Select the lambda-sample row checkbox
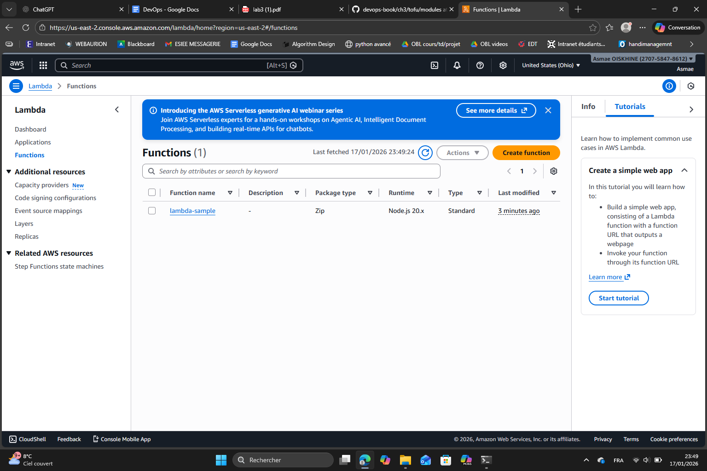Viewport: 707px width, 471px height. click(152, 211)
